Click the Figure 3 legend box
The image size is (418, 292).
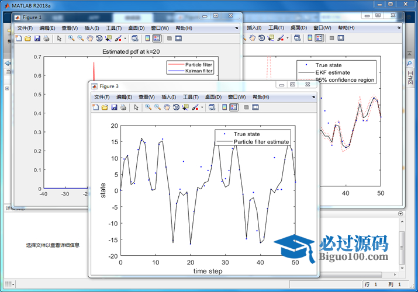(252, 138)
